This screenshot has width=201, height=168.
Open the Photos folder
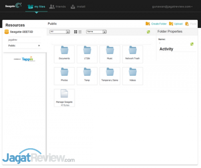(64, 76)
